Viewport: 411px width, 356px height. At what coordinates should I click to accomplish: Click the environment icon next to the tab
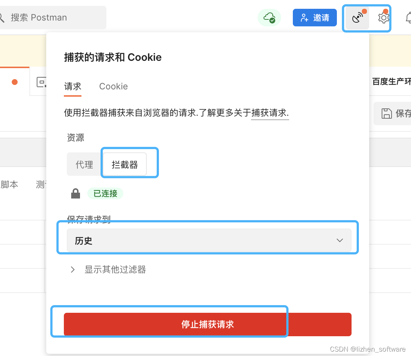(41, 82)
